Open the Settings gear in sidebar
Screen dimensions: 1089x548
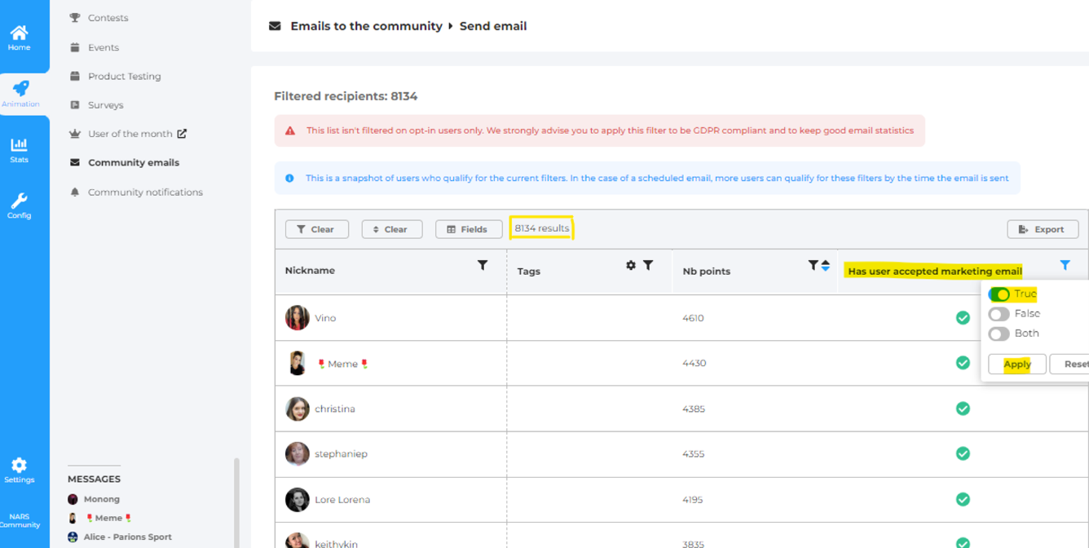point(19,470)
